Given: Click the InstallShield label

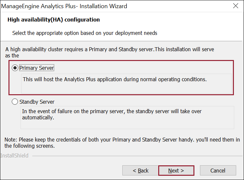Looking at the screenshot, I should (x=14, y=156).
